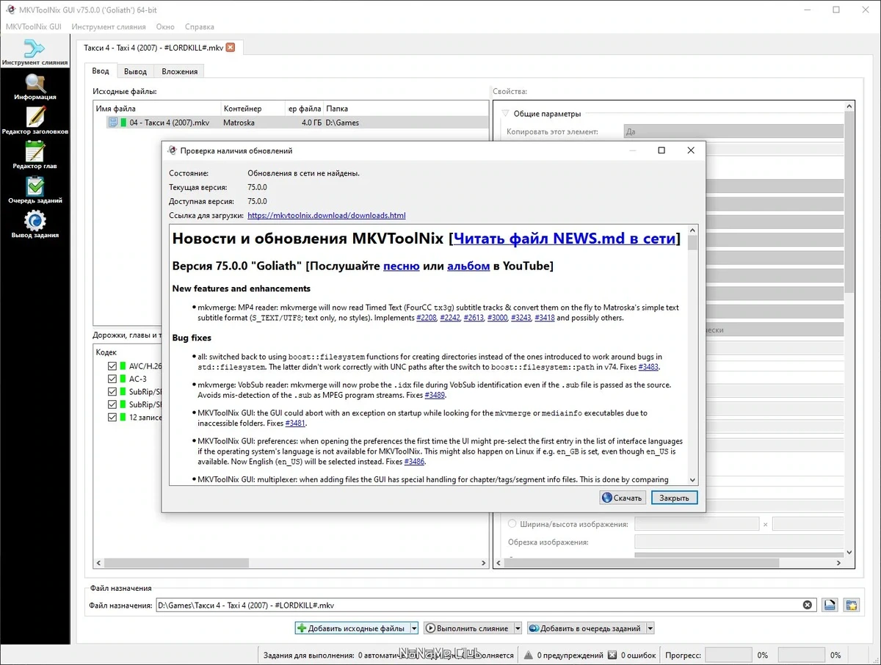This screenshot has height=665, width=881.
Task: Click the browse destination file icon
Action: [x=830, y=606]
